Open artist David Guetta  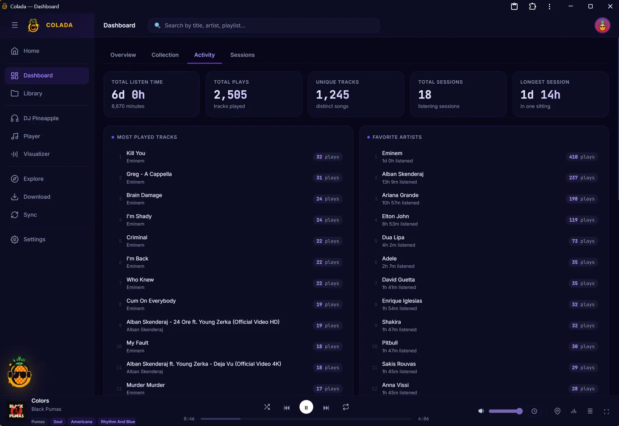484,283
